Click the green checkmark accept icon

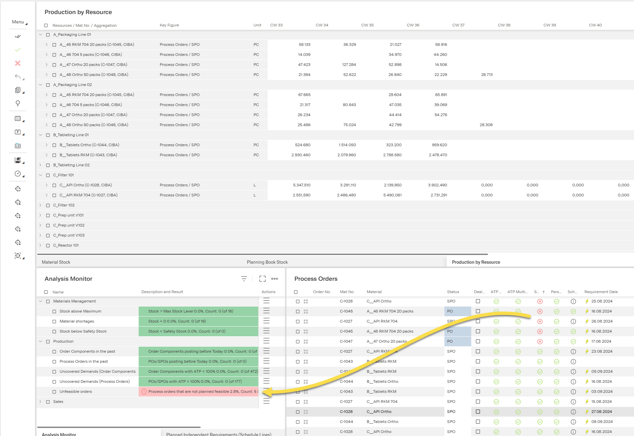pos(18,50)
